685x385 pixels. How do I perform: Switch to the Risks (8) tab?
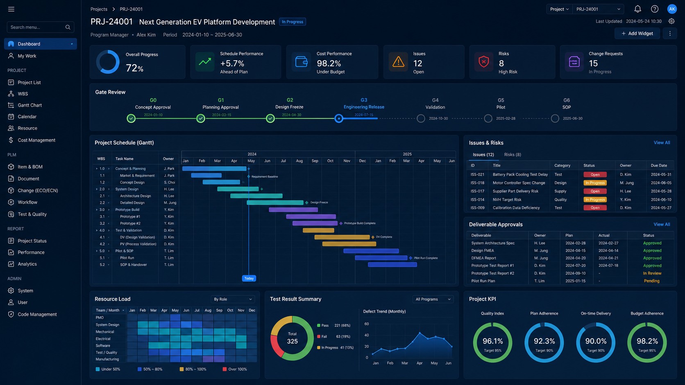point(513,155)
